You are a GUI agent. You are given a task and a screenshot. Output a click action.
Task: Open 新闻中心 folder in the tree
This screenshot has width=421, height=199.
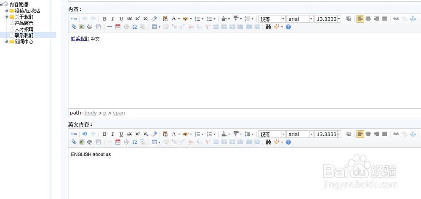coord(24,42)
